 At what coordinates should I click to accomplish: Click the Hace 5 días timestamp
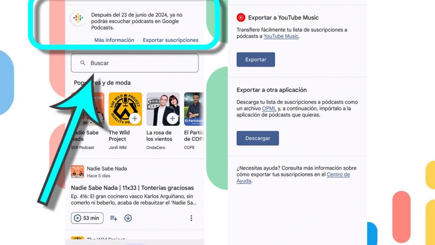point(99,176)
